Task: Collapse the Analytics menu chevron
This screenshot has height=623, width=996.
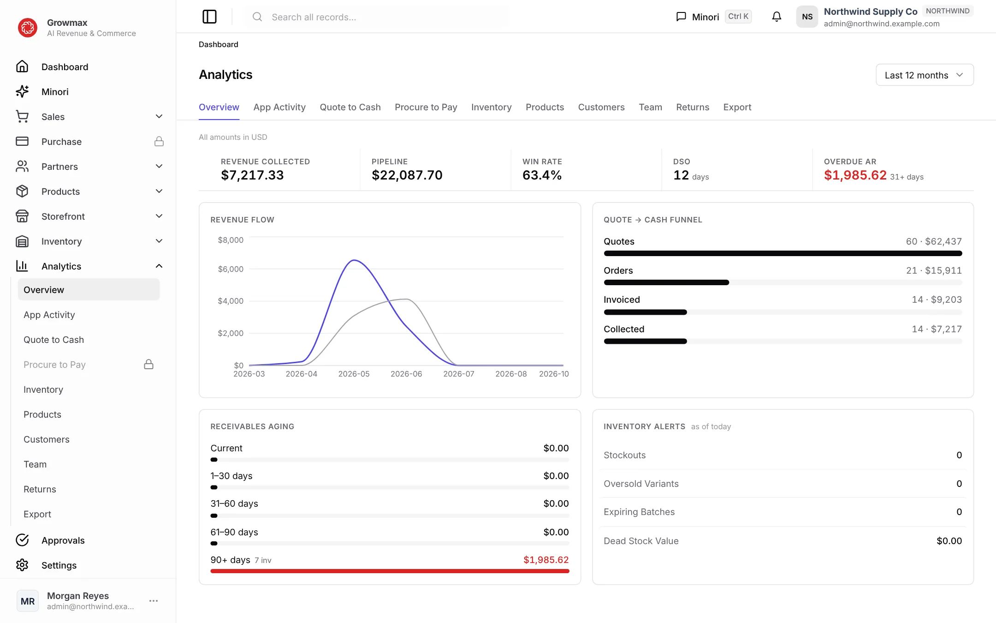Action: pyautogui.click(x=159, y=266)
